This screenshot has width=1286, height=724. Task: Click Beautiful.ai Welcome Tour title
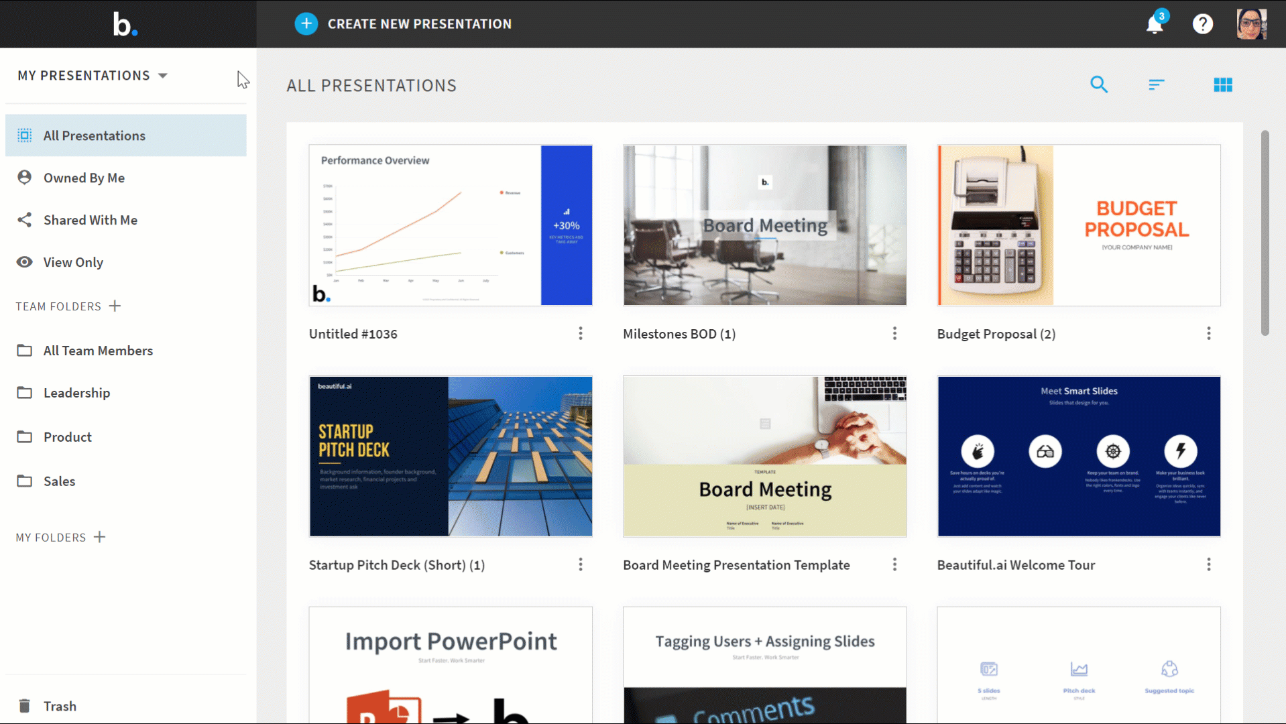(x=1016, y=565)
